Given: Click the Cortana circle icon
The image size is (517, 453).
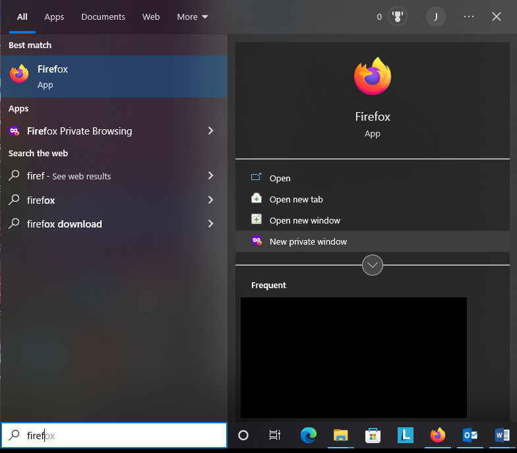Looking at the screenshot, I should coord(243,435).
